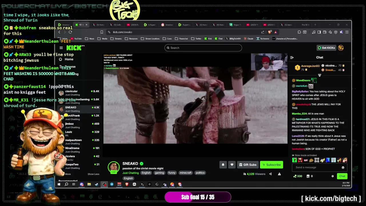Reload the page with refresh icon
366x206 pixels.
click(70, 32)
